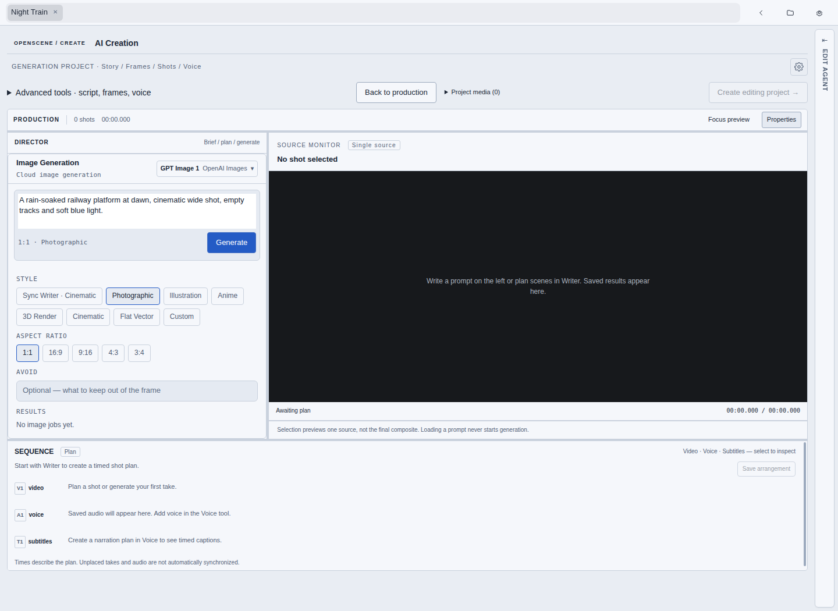Click the 'Story / Frames / Shots / Voice' breadcrumb
838x611 pixels.
coord(151,67)
